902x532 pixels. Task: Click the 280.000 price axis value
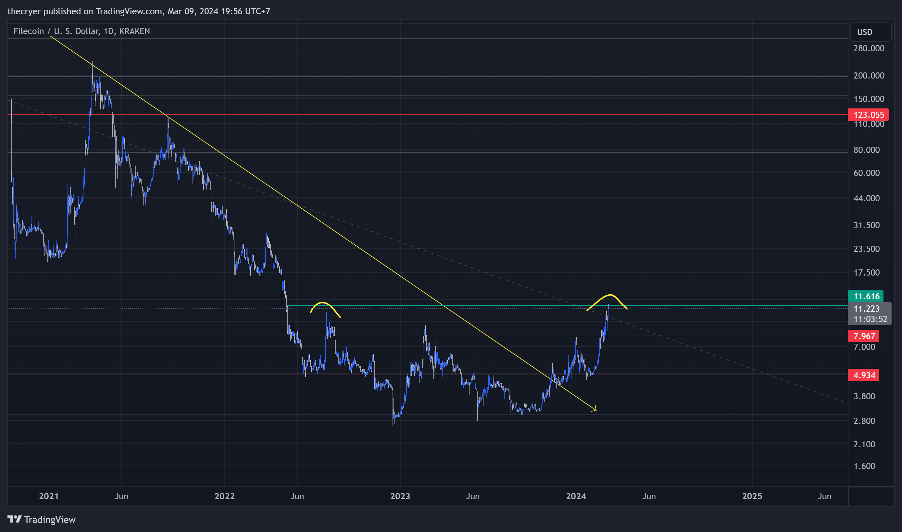click(x=869, y=48)
